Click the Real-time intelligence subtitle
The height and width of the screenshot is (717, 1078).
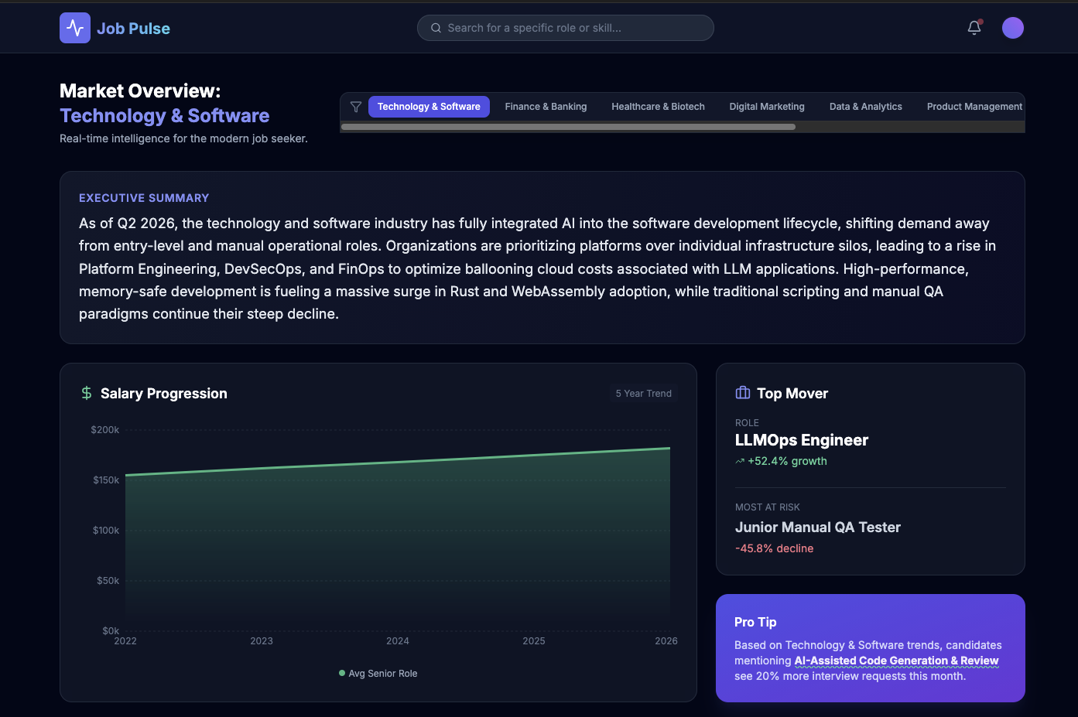click(x=183, y=138)
